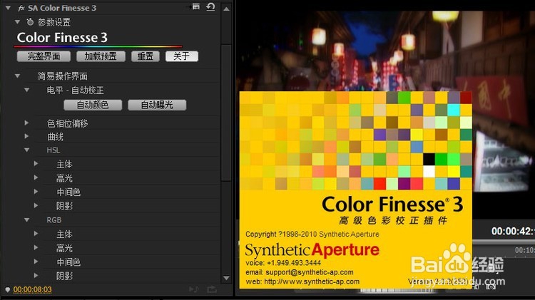Click the scroll down arrow in effect panel
Image resolution: width=535 pixels, height=300 pixels.
click(226, 278)
